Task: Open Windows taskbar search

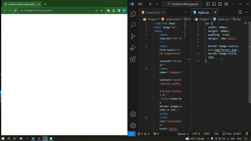Action: point(9,138)
